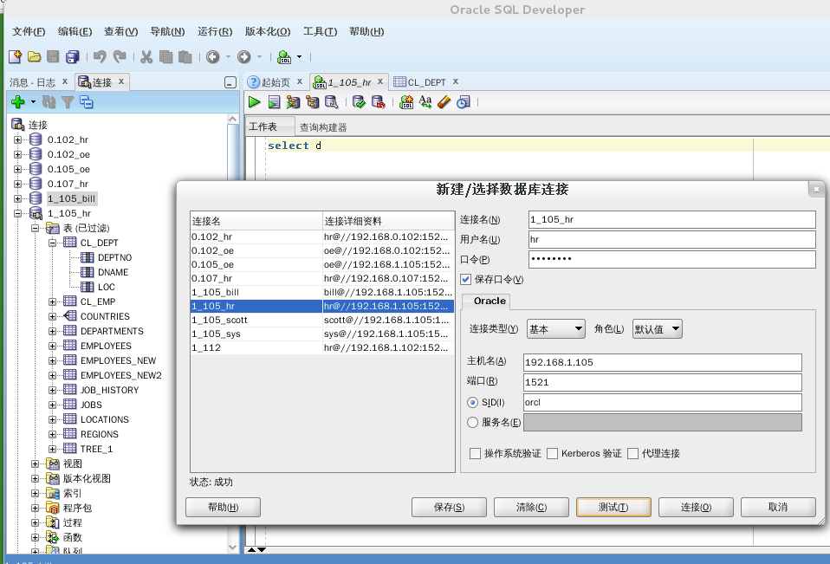Open a SQL worksheet from main toolbar icon
This screenshot has height=564, width=830.
[x=285, y=56]
